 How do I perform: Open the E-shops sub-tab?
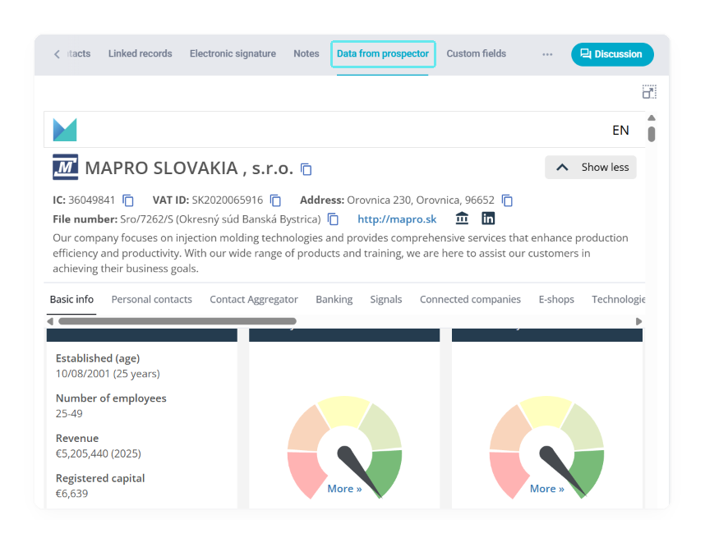pos(556,299)
